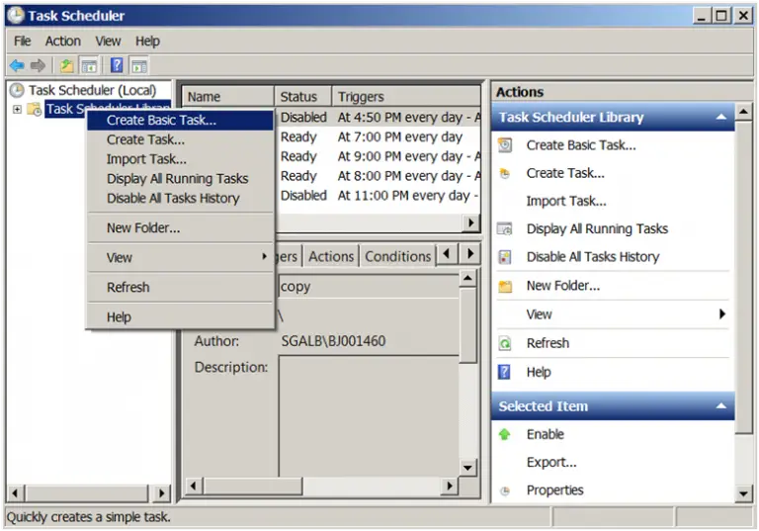The height and width of the screenshot is (531, 759).
Task: Select Disable All Tasks History in the context menu
Action: click(x=180, y=198)
